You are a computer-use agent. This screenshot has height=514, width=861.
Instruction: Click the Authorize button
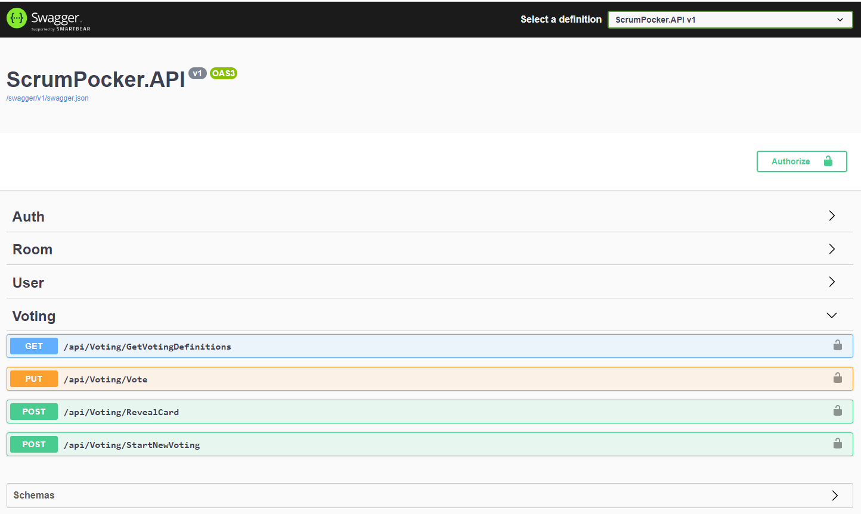[x=801, y=161]
